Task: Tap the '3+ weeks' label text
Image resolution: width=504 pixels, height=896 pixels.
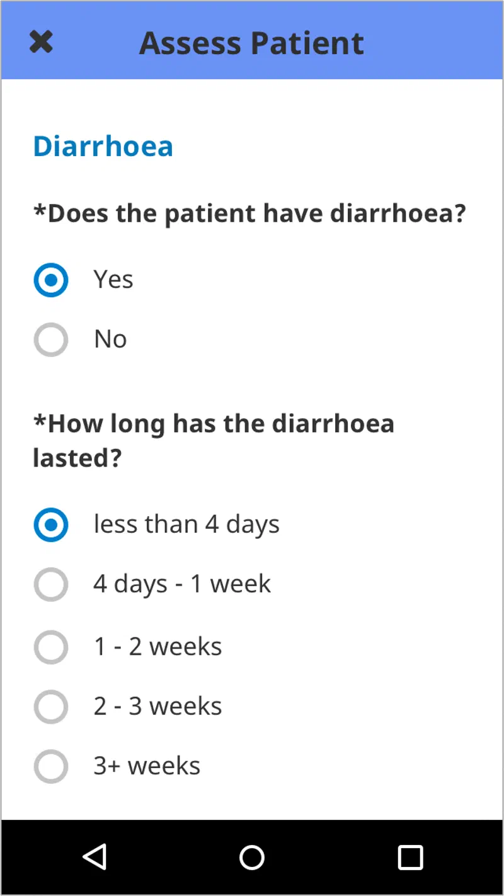Action: point(147,766)
